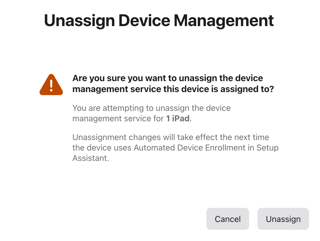
Task: Click the "Unassign Device Management" dialog title
Action: click(159, 20)
